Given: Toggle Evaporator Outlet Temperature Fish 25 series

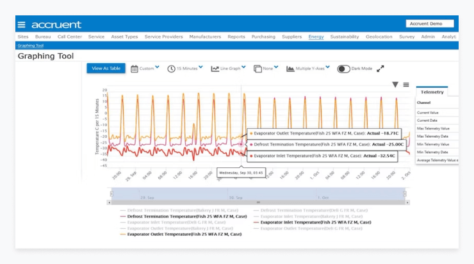Looking at the screenshot, I should [x=181, y=234].
